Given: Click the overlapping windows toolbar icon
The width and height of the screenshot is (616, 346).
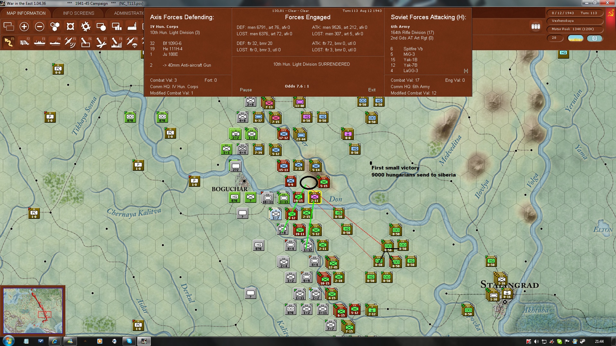Looking at the screenshot, I should point(9,27).
